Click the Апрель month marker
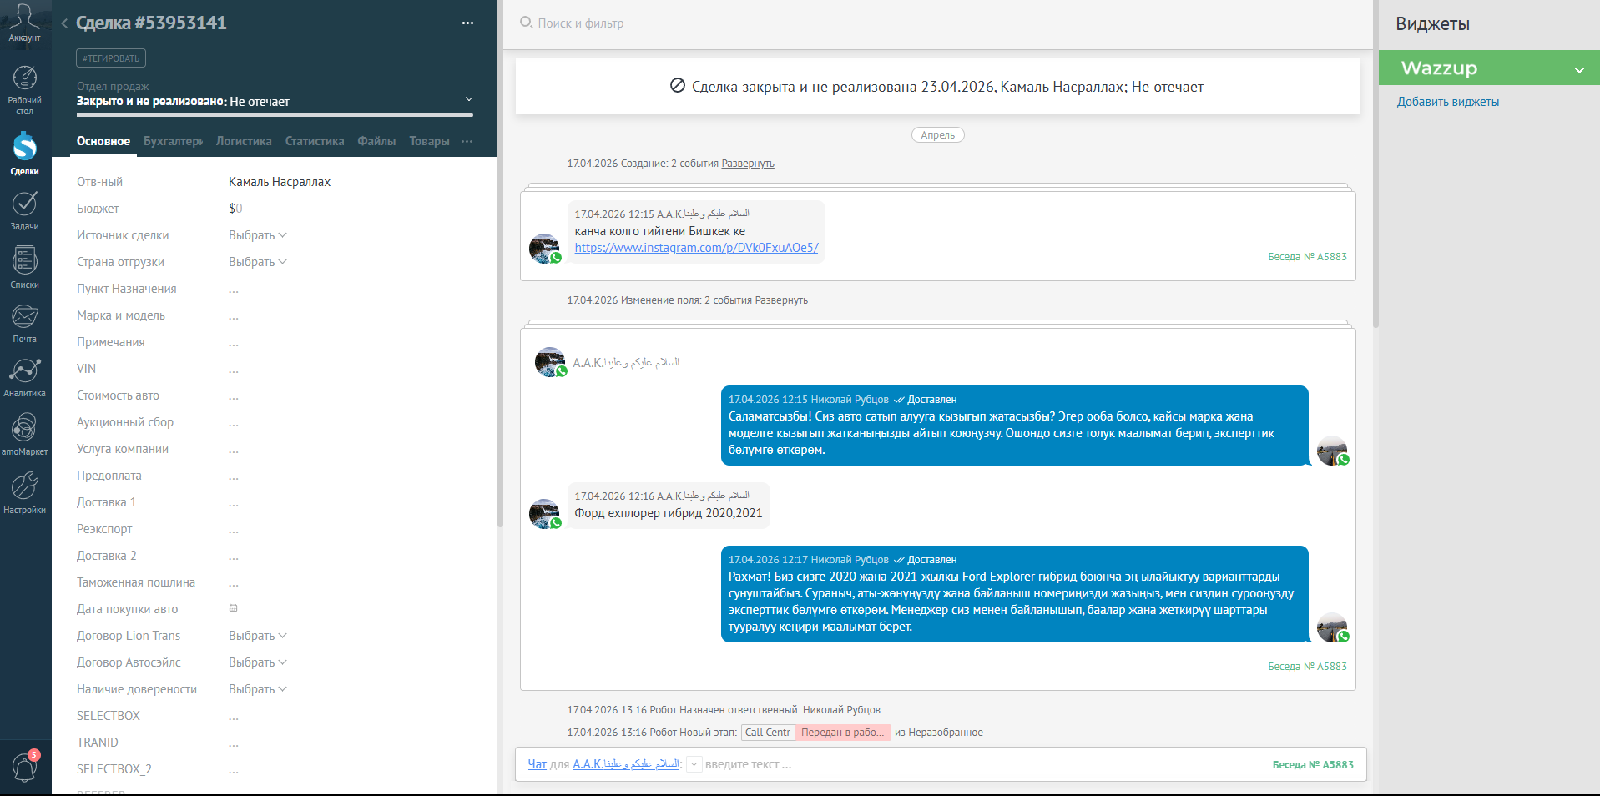 (938, 135)
